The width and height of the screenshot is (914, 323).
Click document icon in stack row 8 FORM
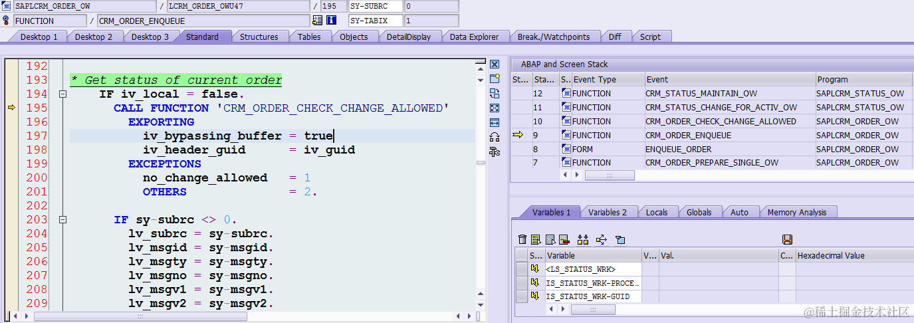(566, 149)
